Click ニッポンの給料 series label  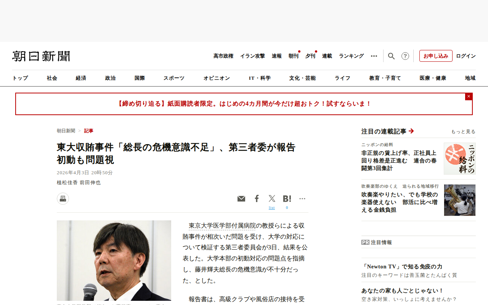pyautogui.click(x=377, y=145)
